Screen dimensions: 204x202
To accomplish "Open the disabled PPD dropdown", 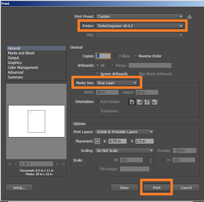I will (140, 35).
